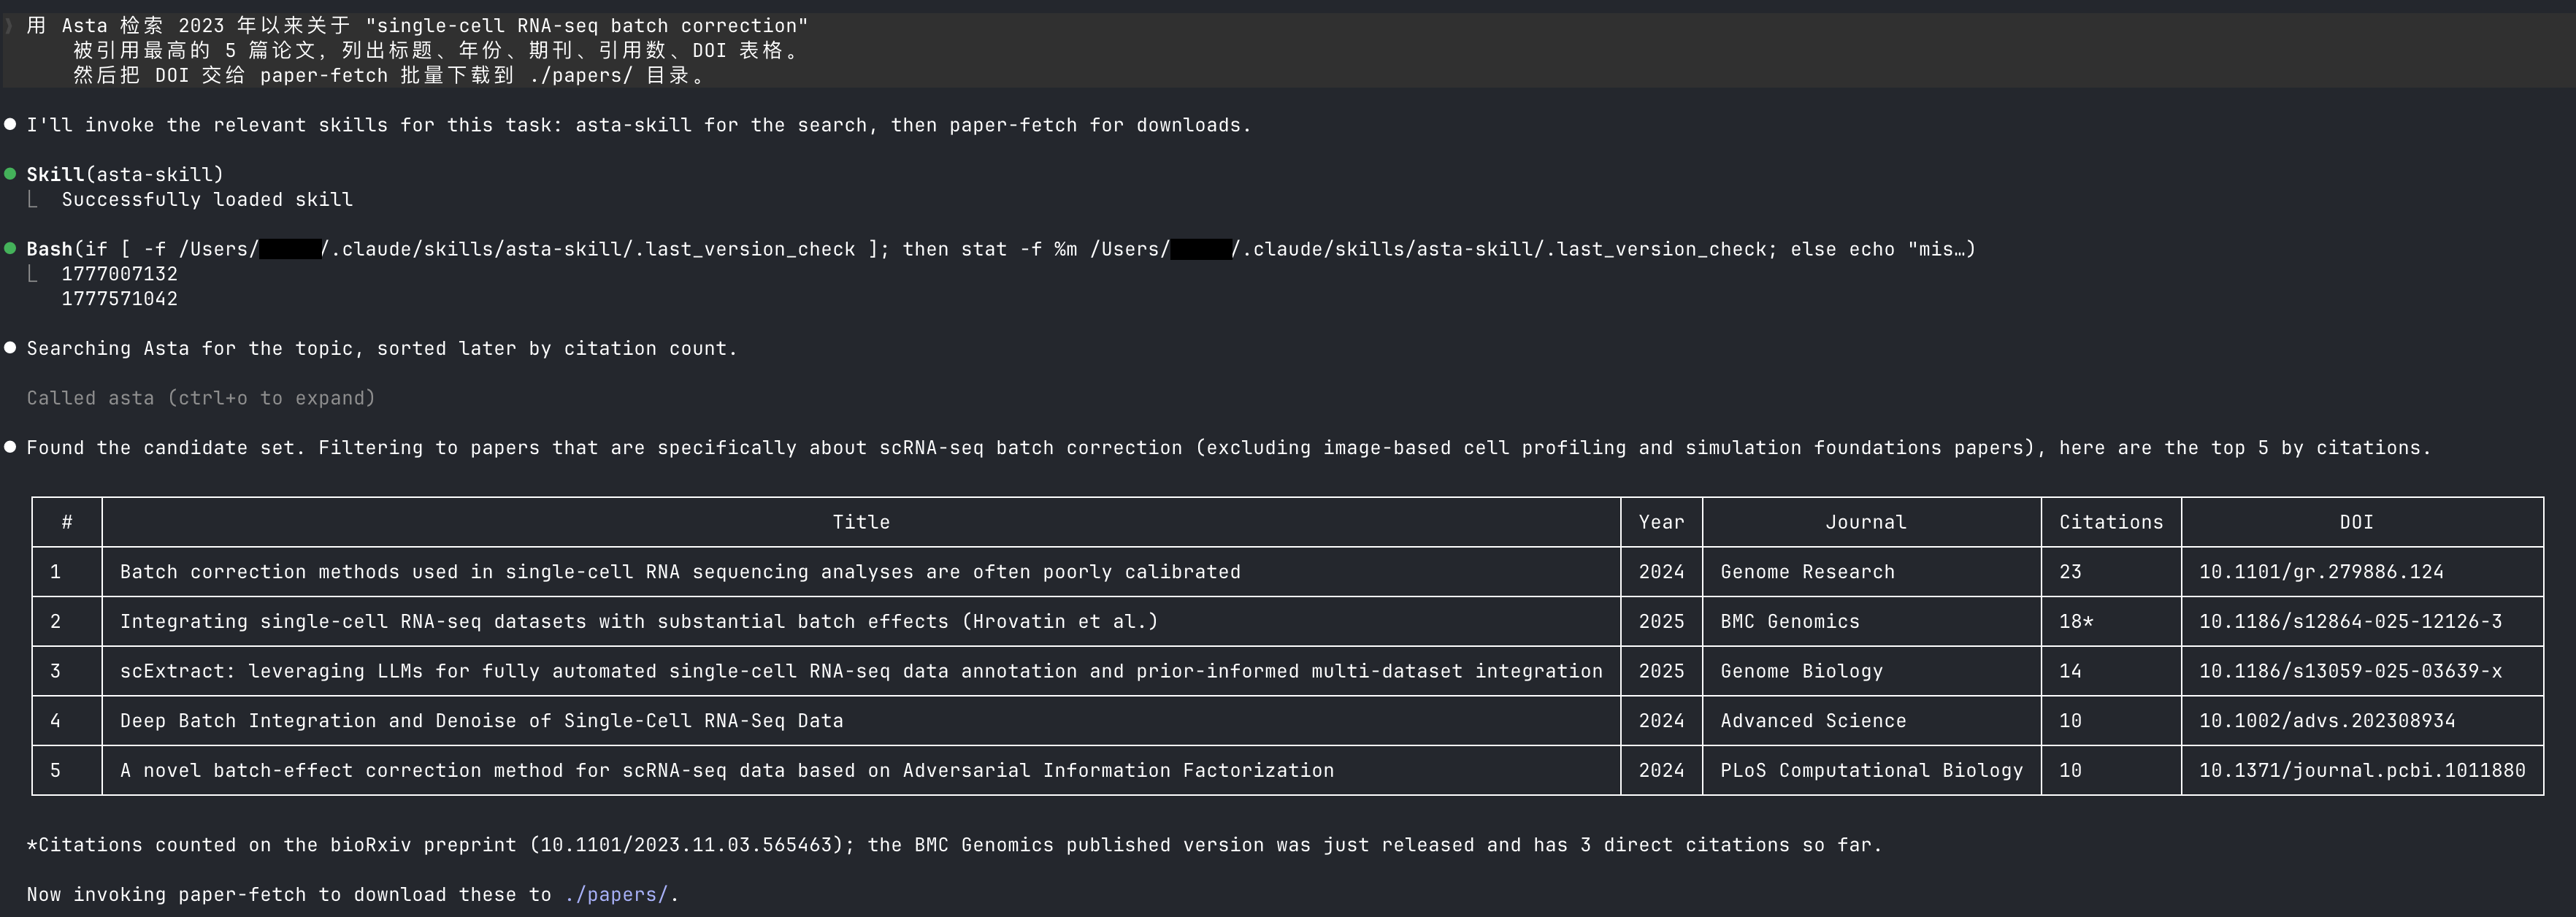2576x917 pixels.
Task: Click the 'Skill(asta-skill)' call text
Action: tap(125, 174)
